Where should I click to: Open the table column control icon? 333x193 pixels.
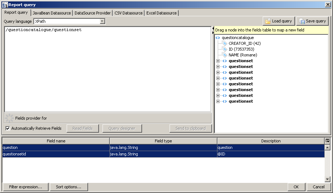(327, 141)
